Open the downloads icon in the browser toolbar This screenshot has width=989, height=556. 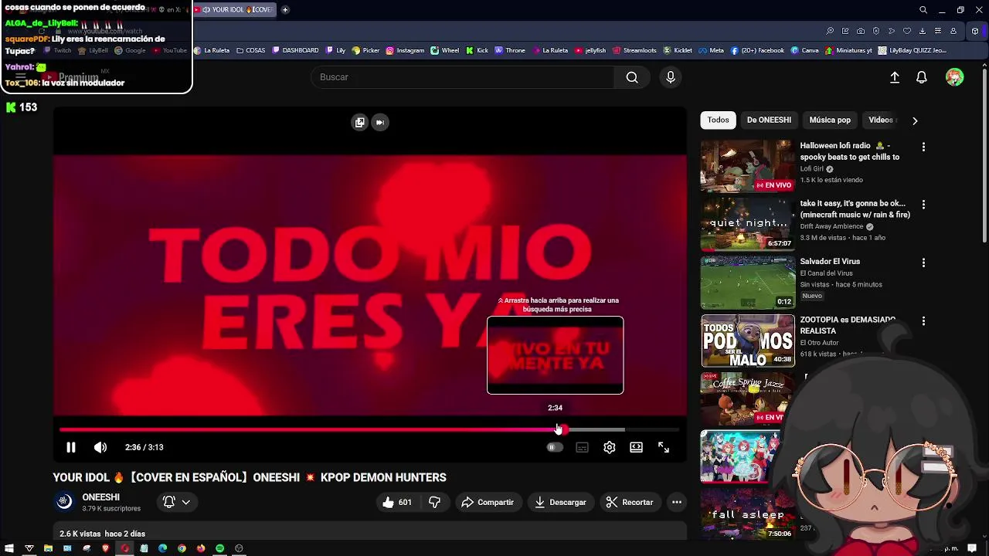pyautogui.click(x=923, y=31)
